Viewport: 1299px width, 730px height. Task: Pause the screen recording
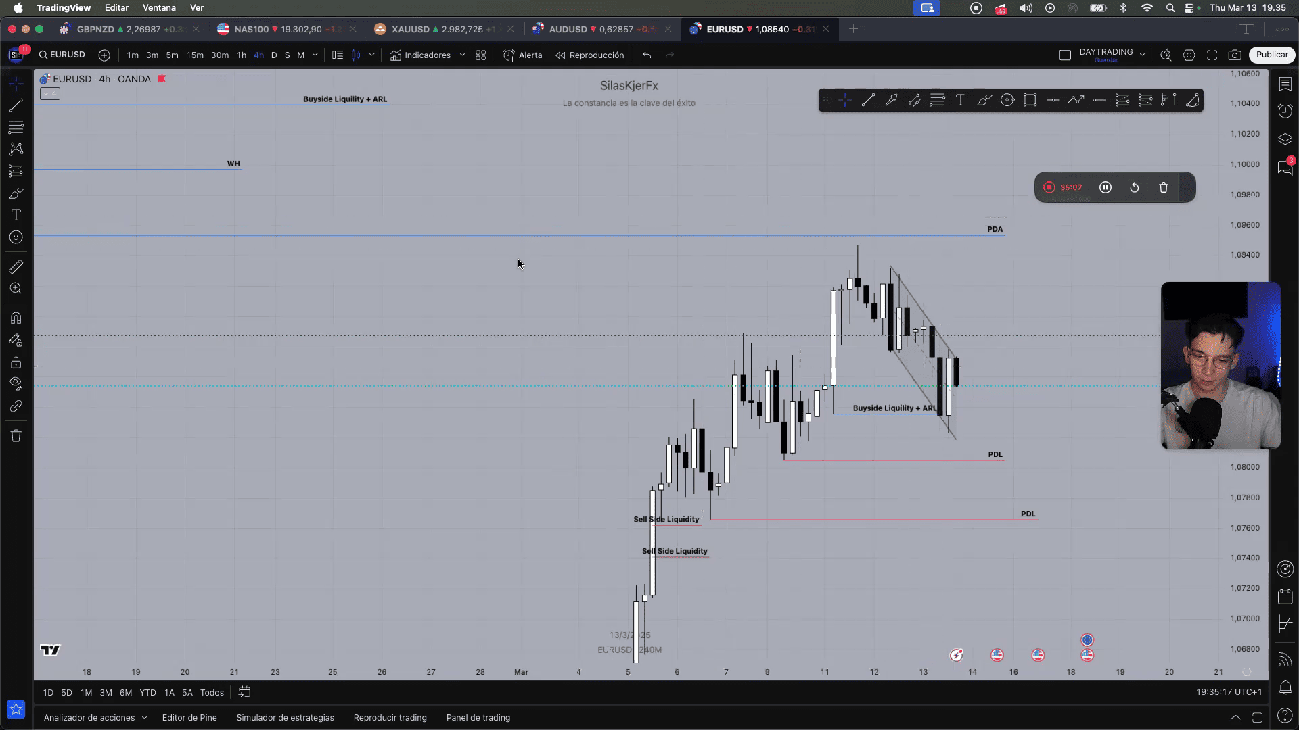click(x=1105, y=187)
